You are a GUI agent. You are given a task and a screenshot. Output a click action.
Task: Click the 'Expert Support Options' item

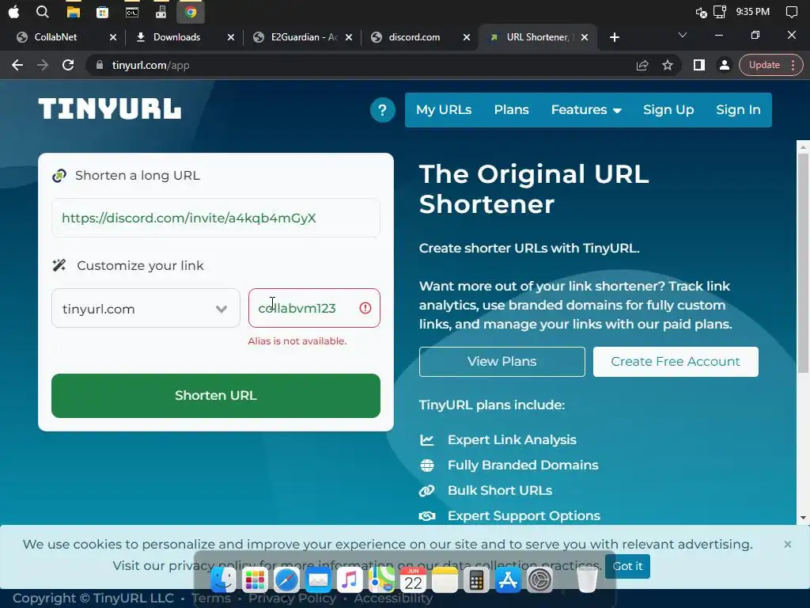tap(524, 516)
